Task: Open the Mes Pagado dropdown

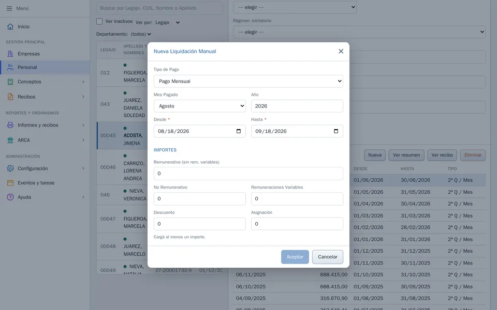Action: 200,106
